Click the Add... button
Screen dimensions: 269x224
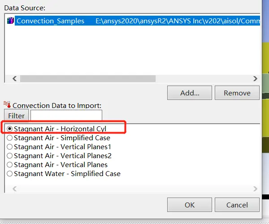(x=190, y=93)
